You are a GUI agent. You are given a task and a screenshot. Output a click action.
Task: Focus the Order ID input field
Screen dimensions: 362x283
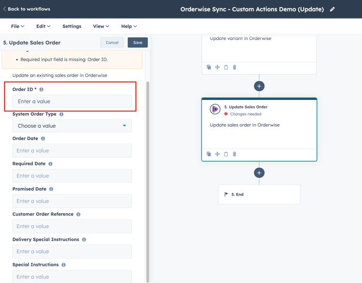tap(72, 102)
